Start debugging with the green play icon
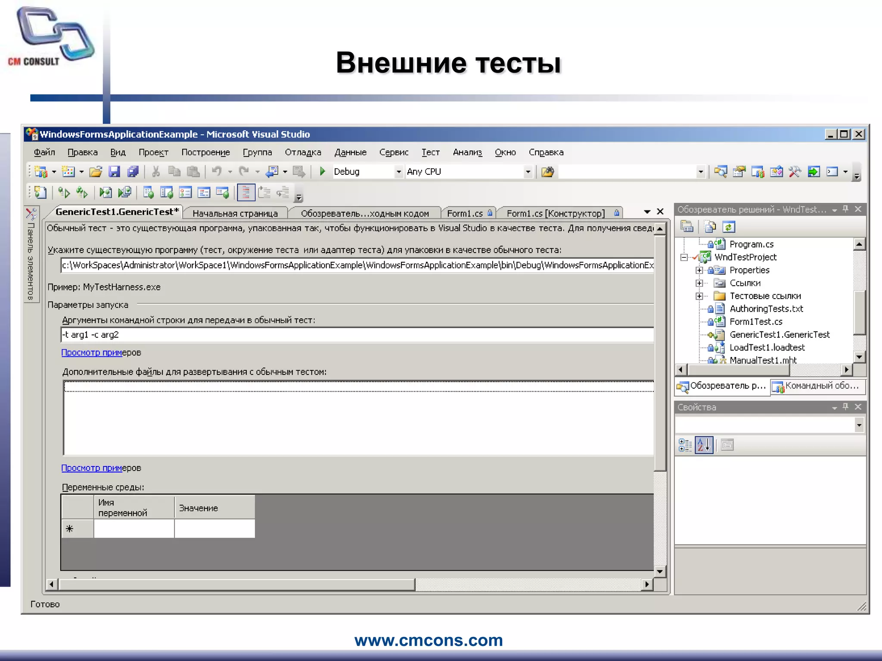 pos(322,172)
